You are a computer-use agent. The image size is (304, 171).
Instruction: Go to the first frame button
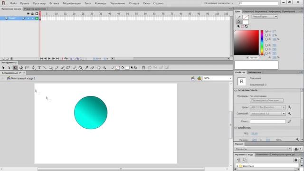41,58
